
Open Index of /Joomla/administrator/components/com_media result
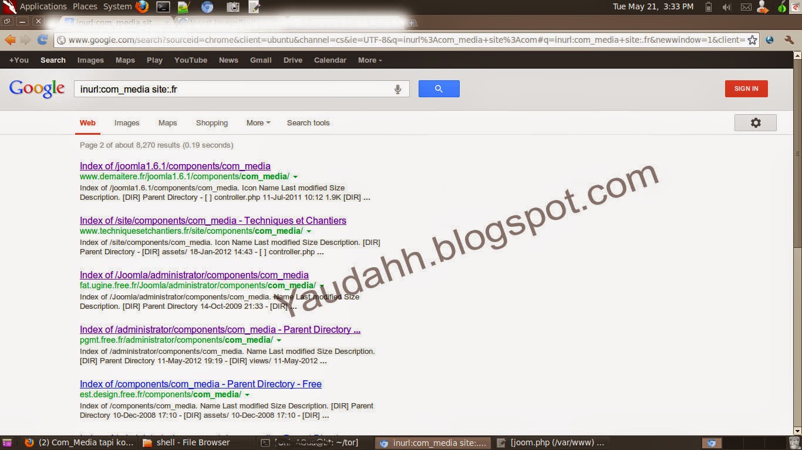click(x=194, y=275)
